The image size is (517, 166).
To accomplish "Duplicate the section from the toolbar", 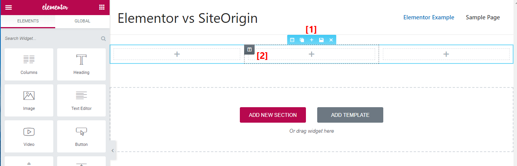I will pyautogui.click(x=302, y=40).
